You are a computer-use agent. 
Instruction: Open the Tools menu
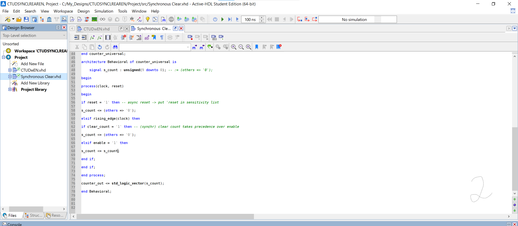(x=122, y=11)
